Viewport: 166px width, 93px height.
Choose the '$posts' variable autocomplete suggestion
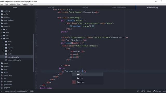[87, 82]
